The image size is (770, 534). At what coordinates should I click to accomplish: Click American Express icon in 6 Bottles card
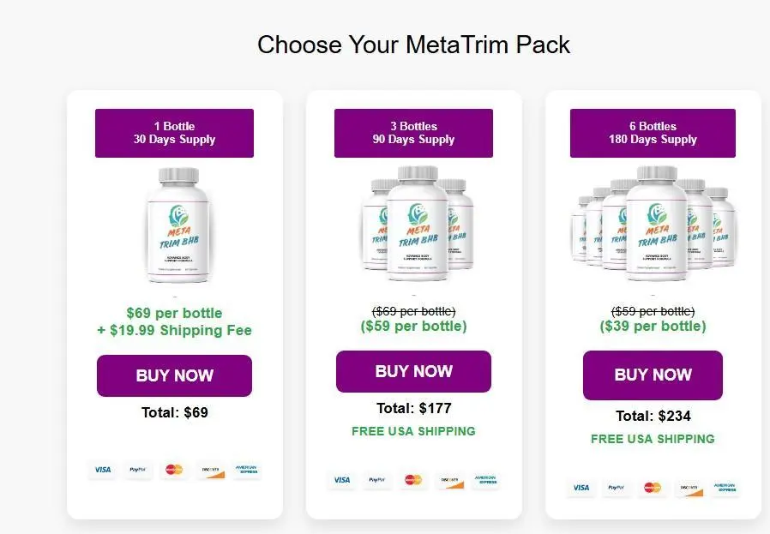[725, 488]
